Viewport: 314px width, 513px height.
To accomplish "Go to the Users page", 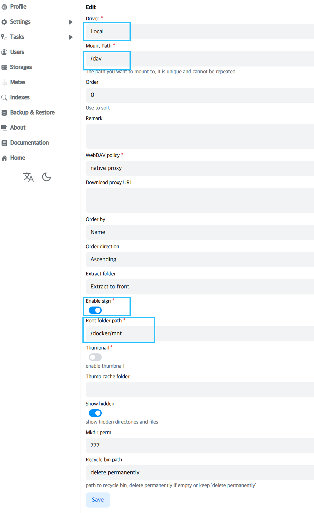I will pos(17,52).
